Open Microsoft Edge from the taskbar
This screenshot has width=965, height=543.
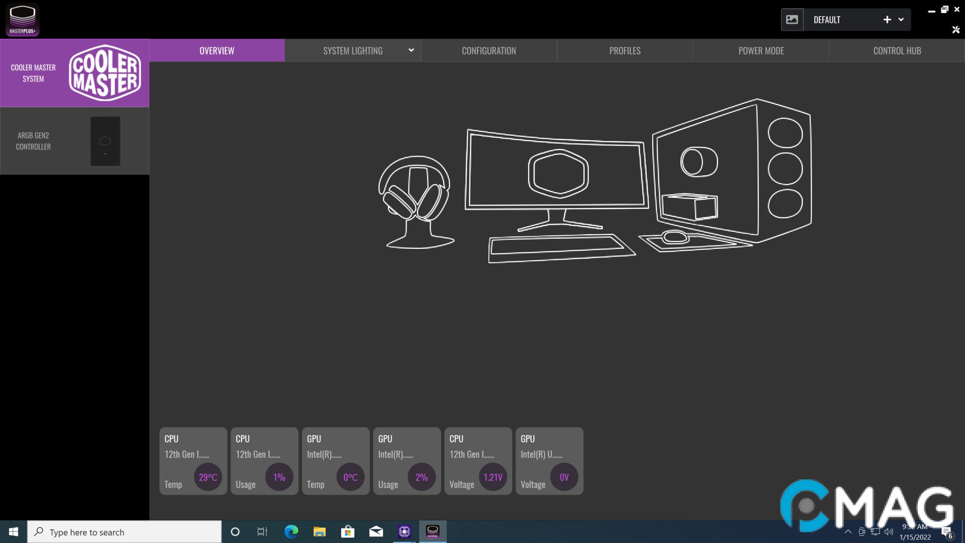click(x=291, y=532)
